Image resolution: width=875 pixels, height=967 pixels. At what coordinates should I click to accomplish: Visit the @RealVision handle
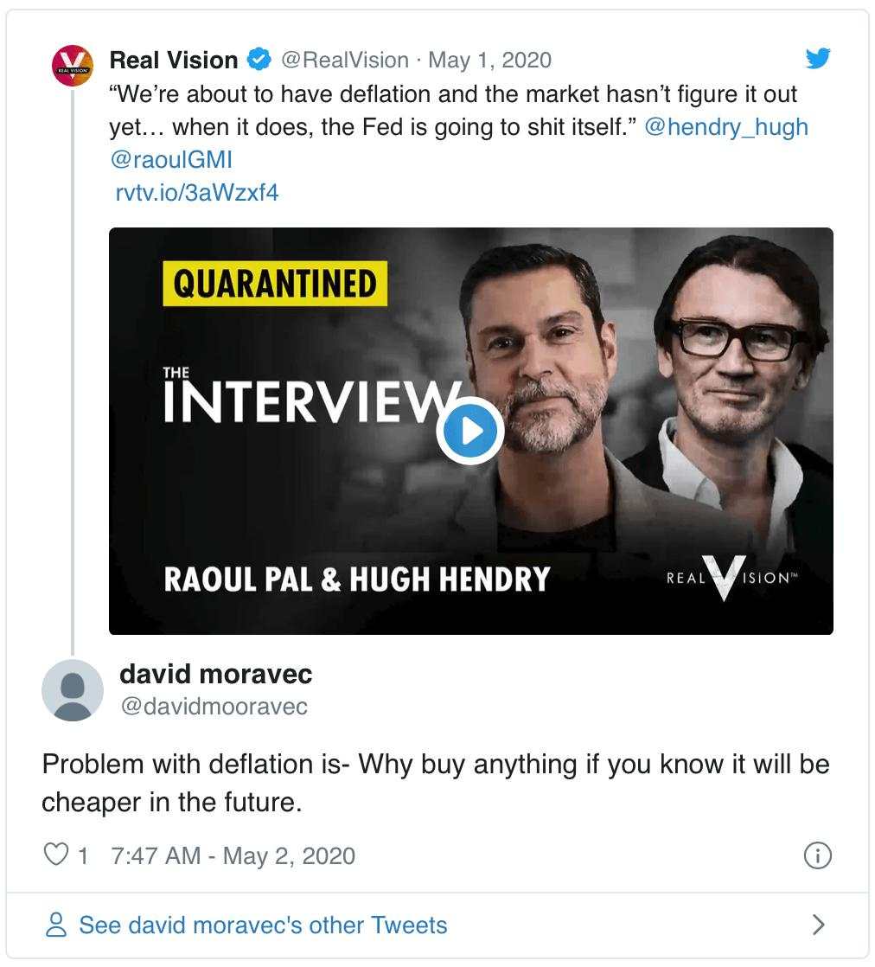point(345,60)
